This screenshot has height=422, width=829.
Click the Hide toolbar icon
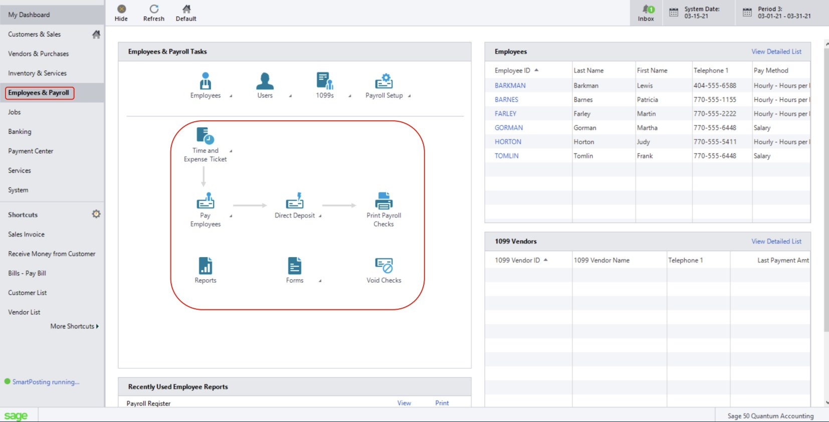tap(121, 9)
